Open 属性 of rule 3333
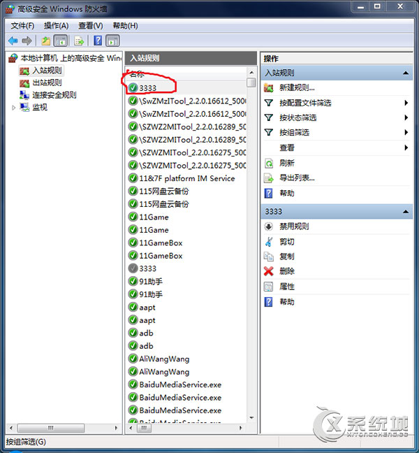The height and width of the screenshot is (453, 419). (287, 287)
